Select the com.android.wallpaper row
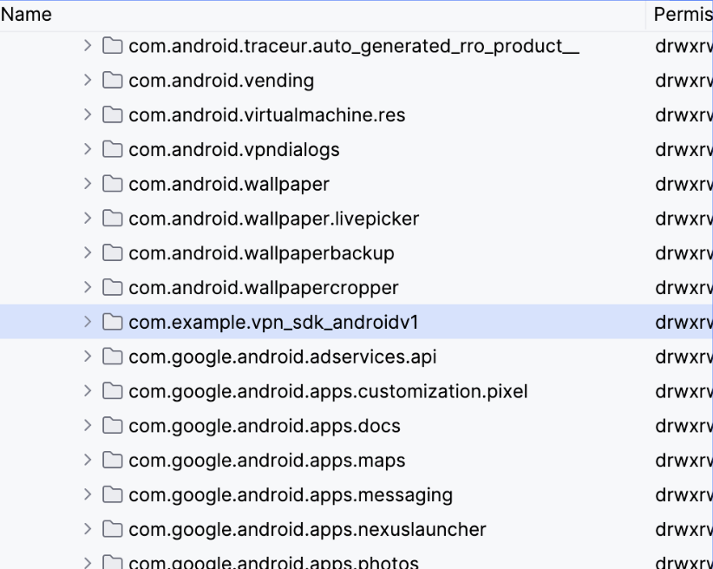This screenshot has height=569, width=713. [229, 184]
